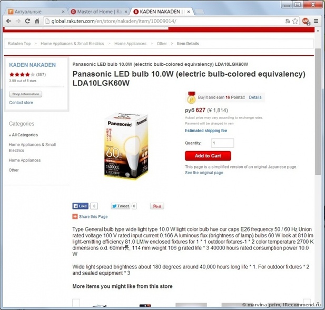
Task: Switch to the Master of Home tab
Action: (x=99, y=12)
